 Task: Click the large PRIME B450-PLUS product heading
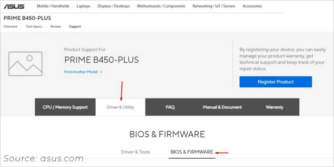click(102, 60)
